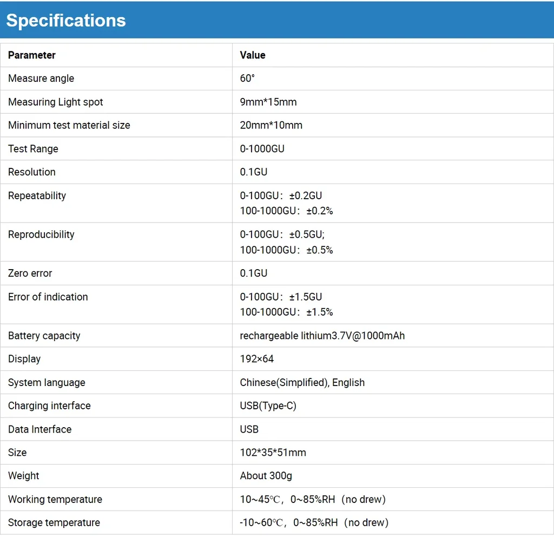Screen dimensions: 554x536
Task: Select the USB(Type-C) charging interface value
Action: tap(268, 406)
